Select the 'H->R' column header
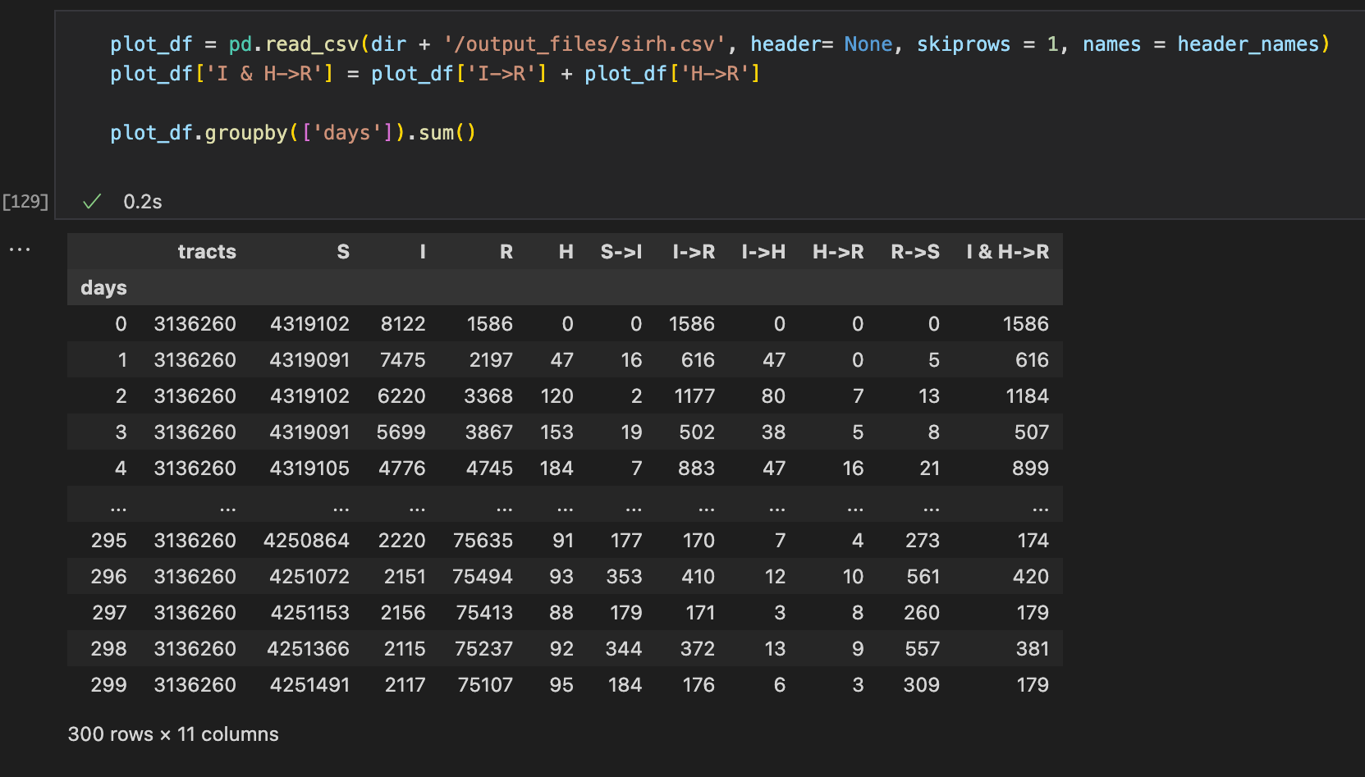 pyautogui.click(x=838, y=252)
